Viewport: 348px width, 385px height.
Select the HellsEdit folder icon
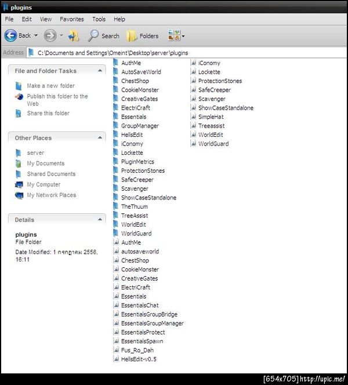point(115,134)
